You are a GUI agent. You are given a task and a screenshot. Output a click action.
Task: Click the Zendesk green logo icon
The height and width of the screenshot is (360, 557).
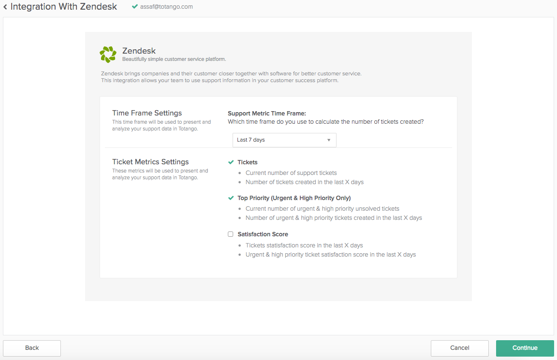click(108, 54)
